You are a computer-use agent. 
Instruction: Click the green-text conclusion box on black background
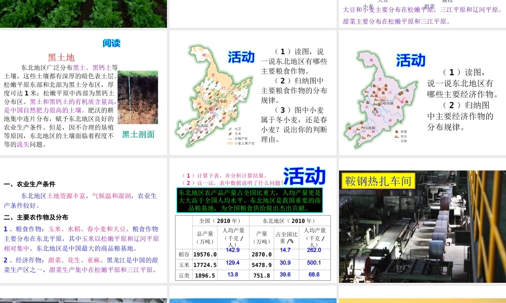[249, 200]
